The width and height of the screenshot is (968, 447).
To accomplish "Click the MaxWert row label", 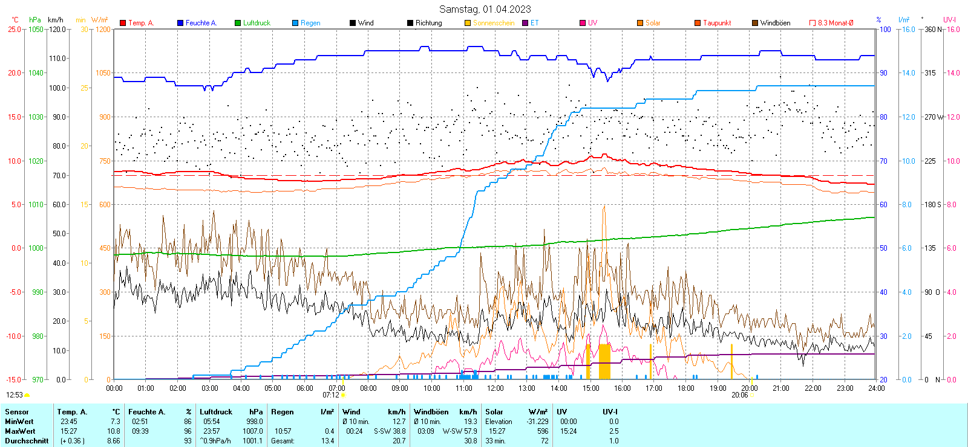I will click(20, 431).
